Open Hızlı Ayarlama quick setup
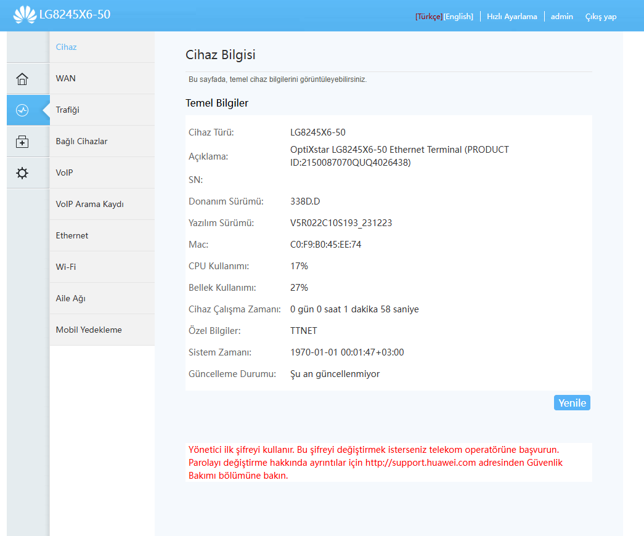The width and height of the screenshot is (644, 536). [512, 17]
